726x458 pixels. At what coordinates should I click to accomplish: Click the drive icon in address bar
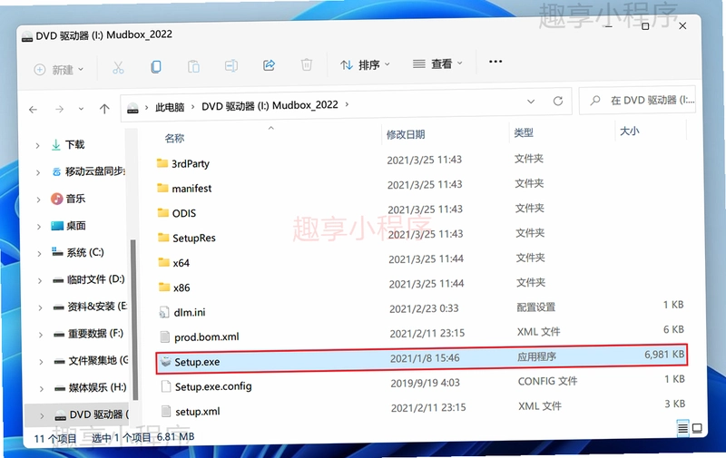coord(132,108)
